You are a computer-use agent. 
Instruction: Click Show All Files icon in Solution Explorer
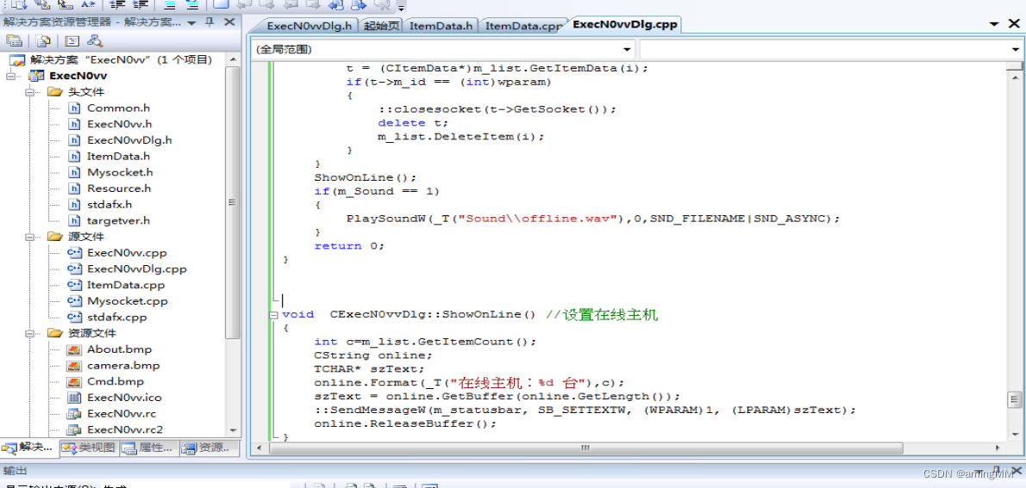click(43, 40)
